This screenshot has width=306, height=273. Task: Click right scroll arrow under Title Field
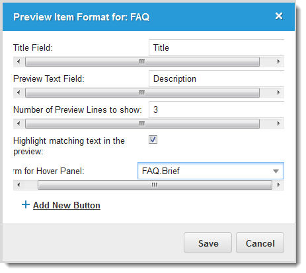tap(278, 61)
